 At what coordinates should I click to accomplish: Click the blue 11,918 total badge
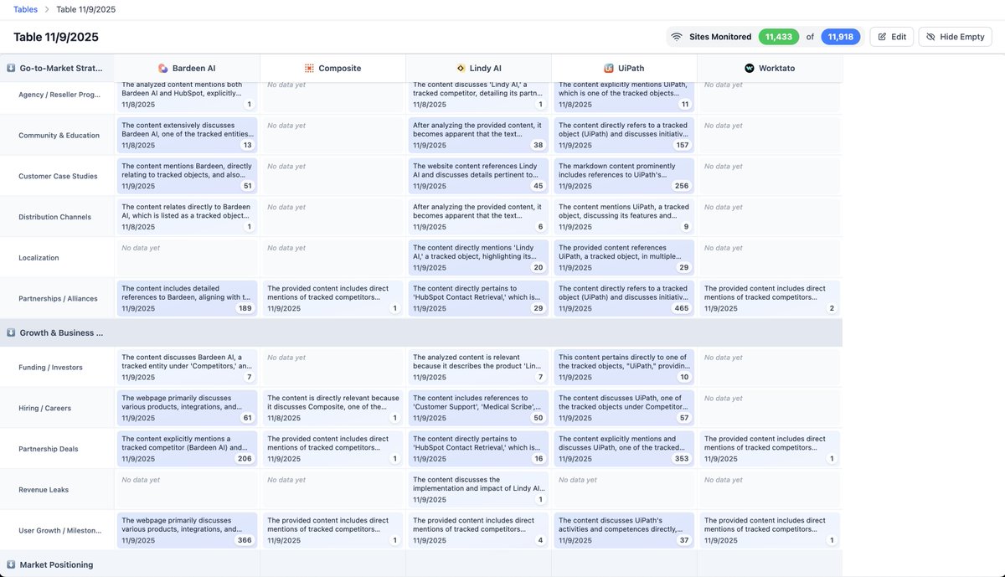[x=840, y=37]
